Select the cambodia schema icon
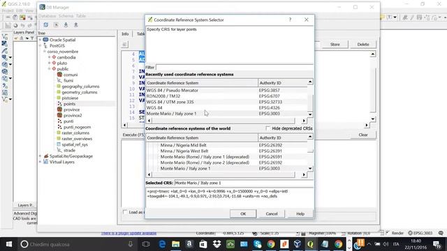This screenshot has height=251, width=447. click(54, 57)
